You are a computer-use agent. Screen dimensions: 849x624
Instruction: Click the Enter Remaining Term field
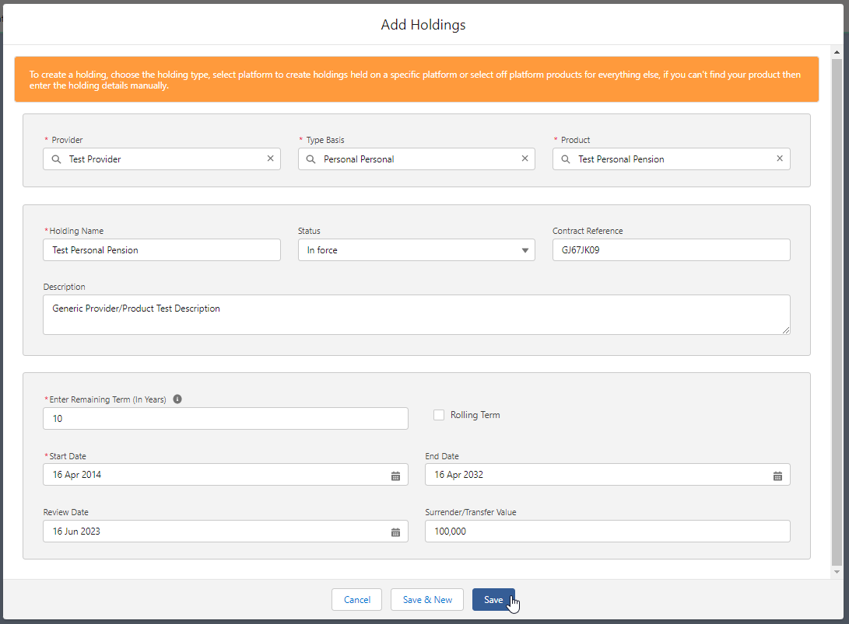pos(225,419)
